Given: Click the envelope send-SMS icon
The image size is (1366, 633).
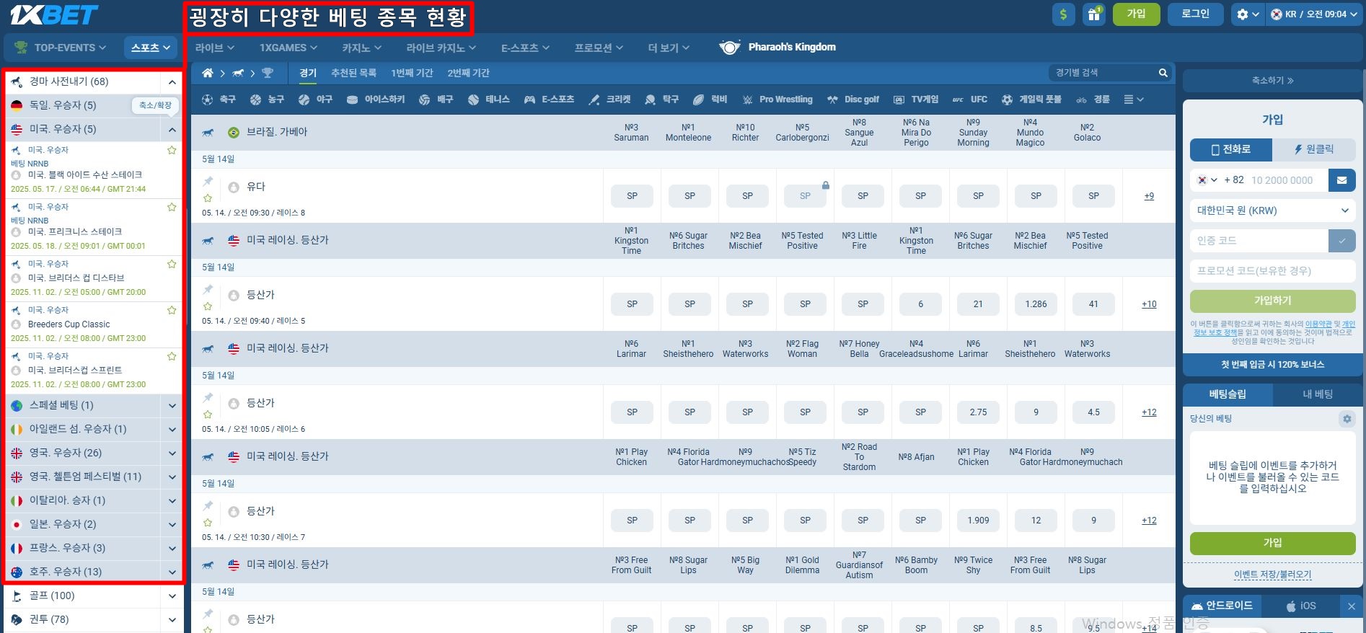Looking at the screenshot, I should (x=1341, y=180).
